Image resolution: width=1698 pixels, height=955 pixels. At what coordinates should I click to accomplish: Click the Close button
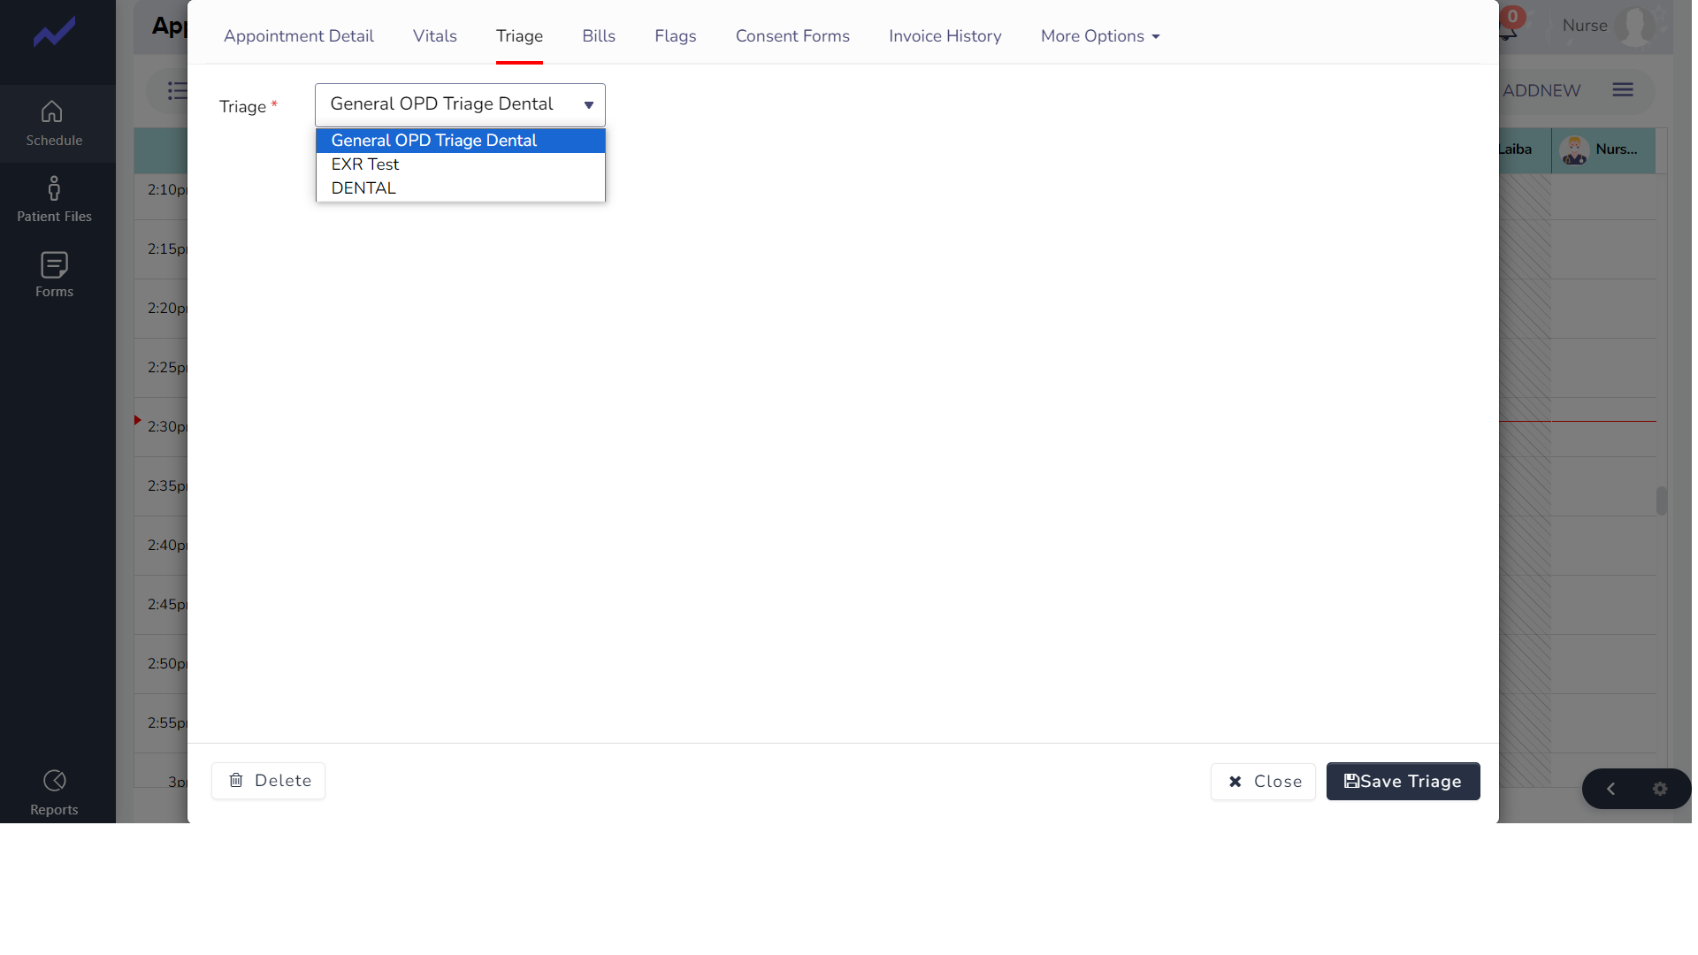pos(1262,782)
